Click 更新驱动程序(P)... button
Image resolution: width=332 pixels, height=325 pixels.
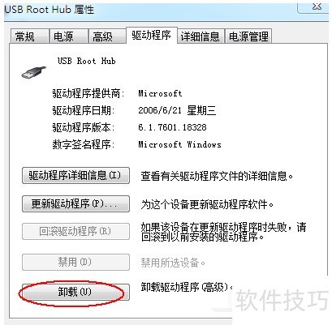click(75, 203)
